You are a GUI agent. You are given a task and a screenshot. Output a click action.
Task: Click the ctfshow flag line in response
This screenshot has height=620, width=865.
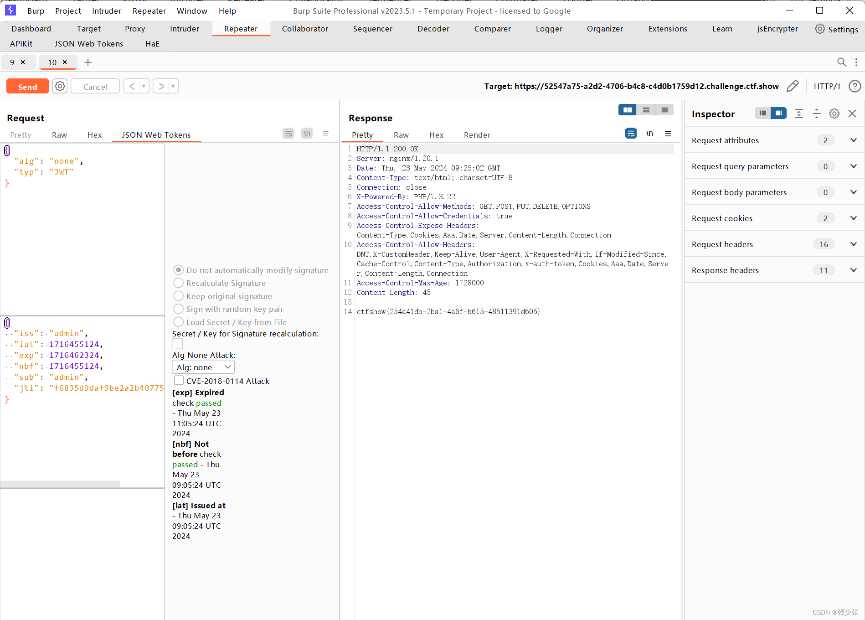(x=448, y=311)
